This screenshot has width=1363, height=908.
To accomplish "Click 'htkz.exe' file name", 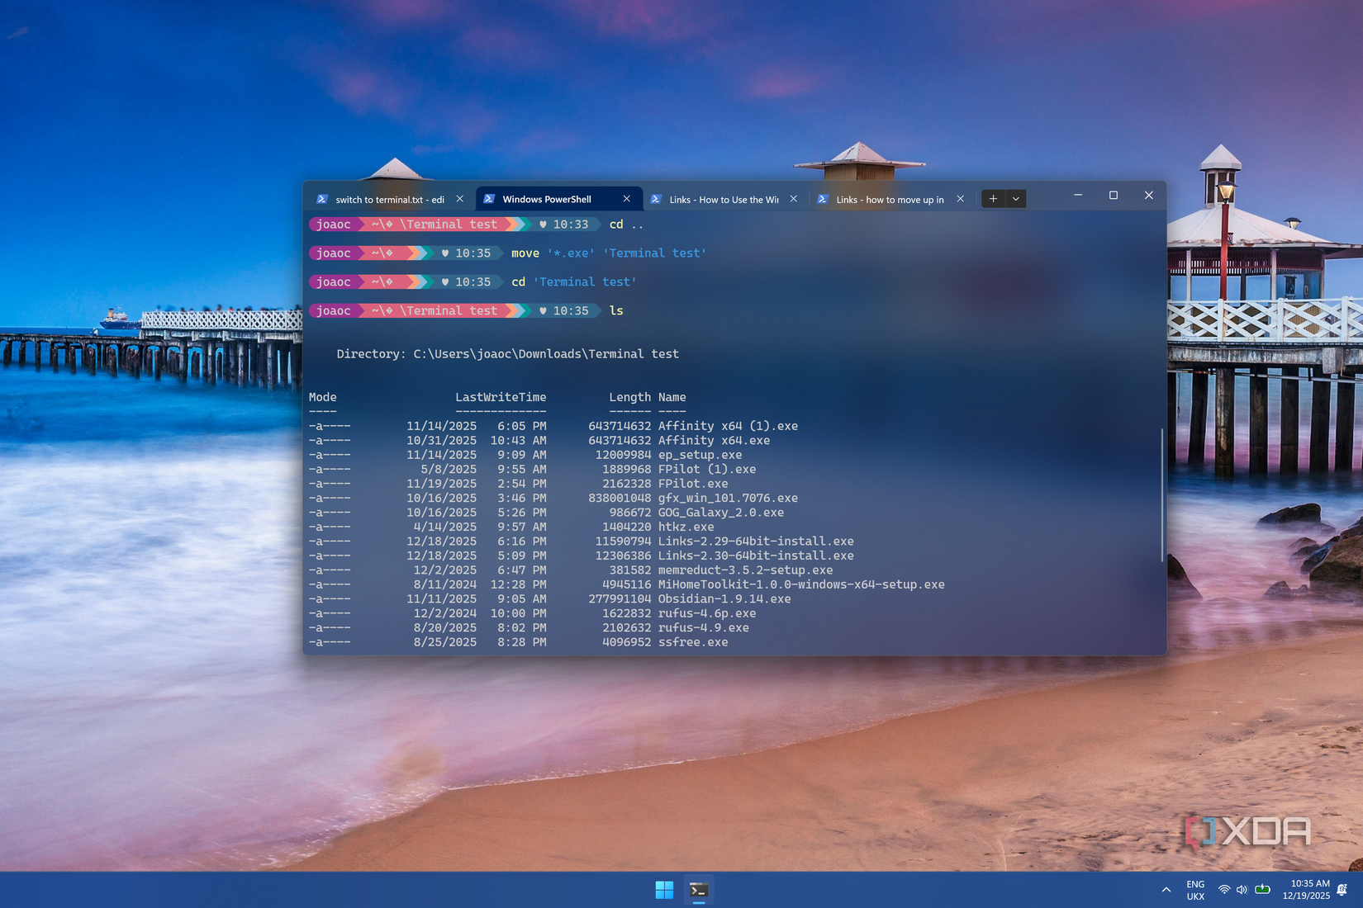I will click(686, 527).
